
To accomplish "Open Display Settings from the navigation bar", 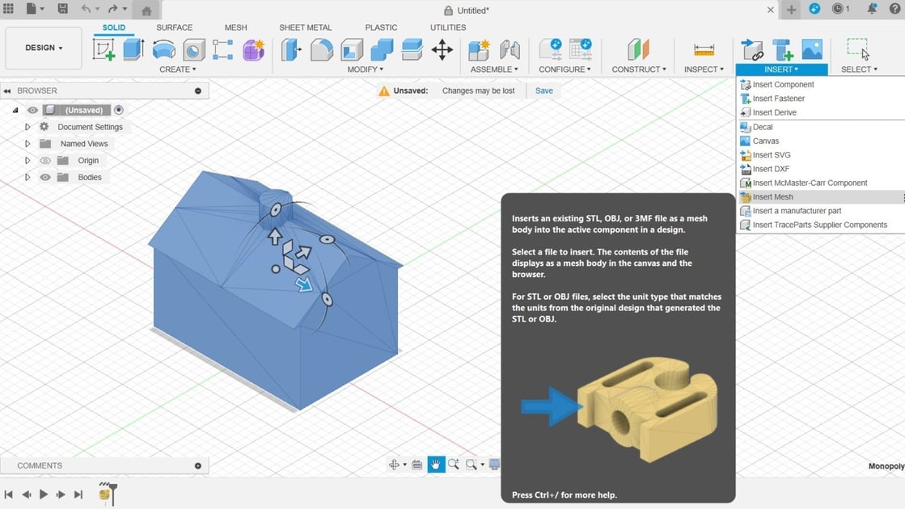I will point(494,464).
